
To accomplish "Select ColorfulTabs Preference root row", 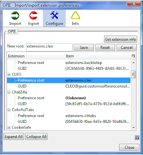I will (69, 115).
